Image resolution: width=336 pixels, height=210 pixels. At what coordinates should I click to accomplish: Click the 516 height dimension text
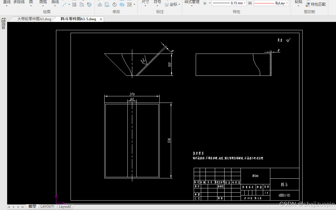(x=169, y=140)
